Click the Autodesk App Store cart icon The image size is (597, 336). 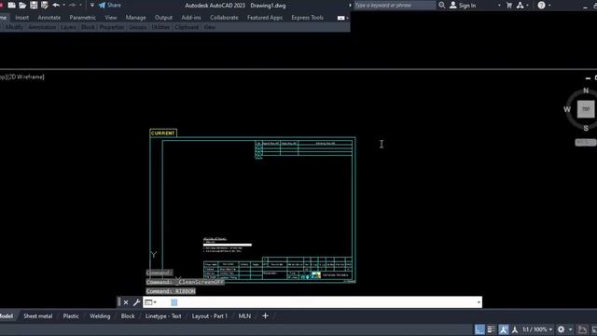[509, 6]
